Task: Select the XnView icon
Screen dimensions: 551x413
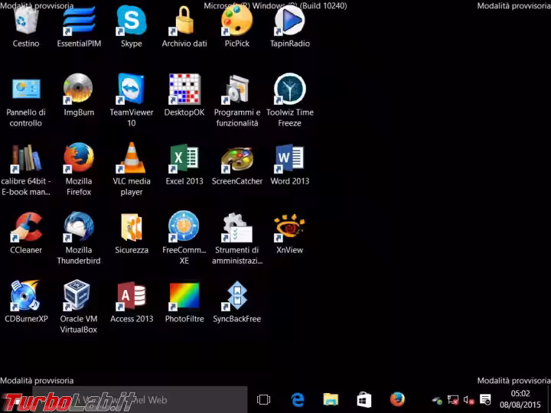Action: click(289, 228)
